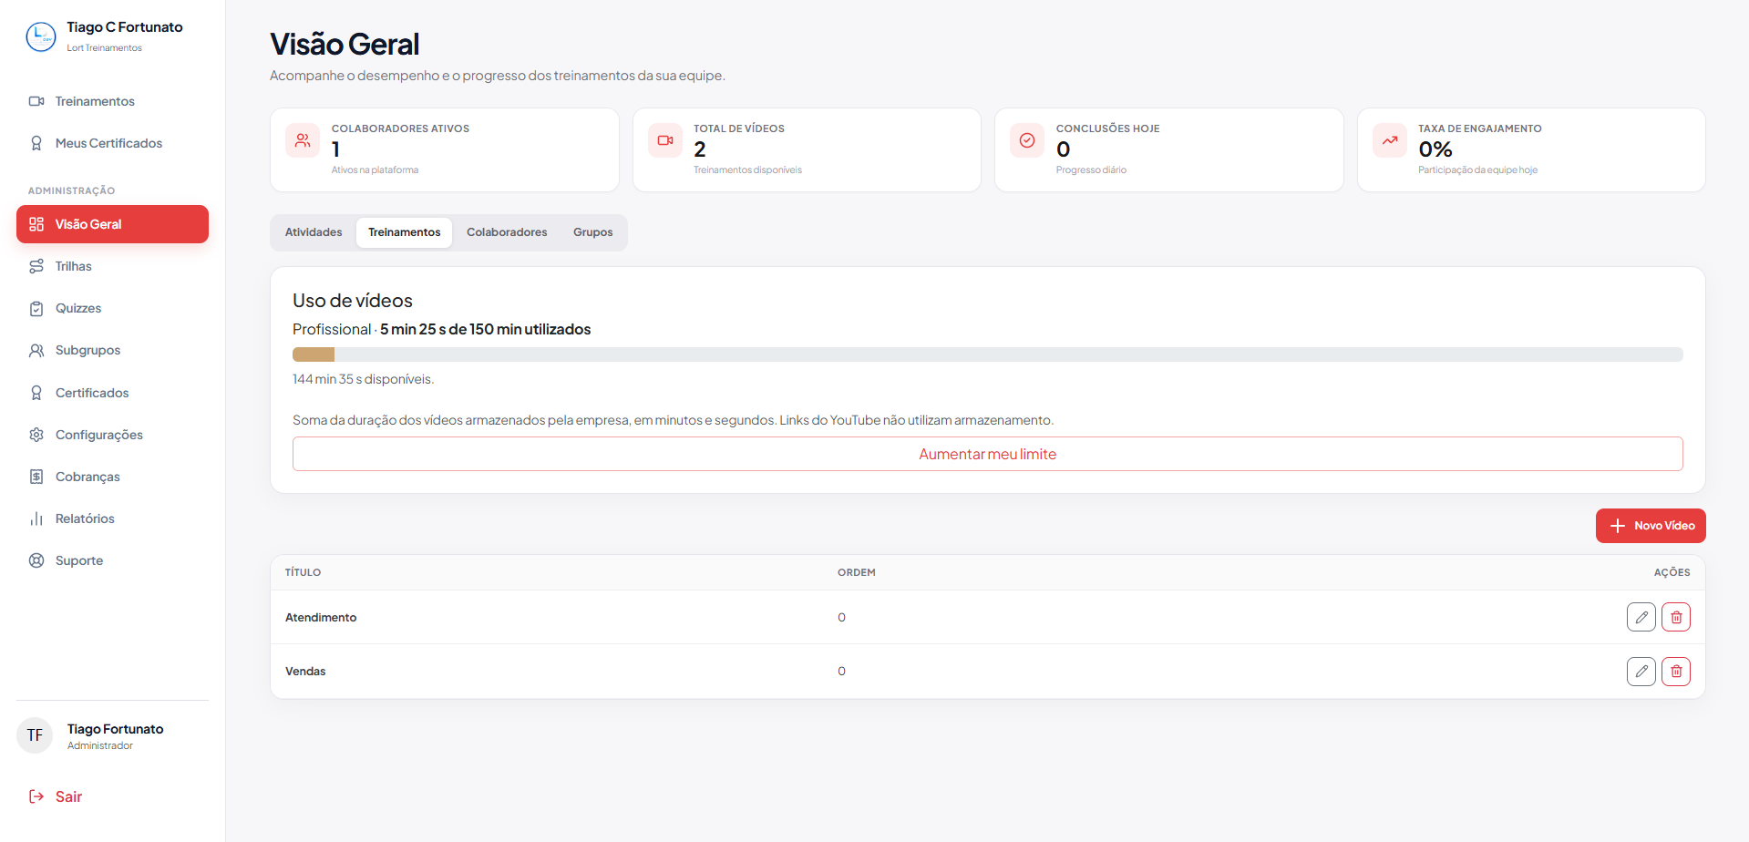Click the Cobranças receipt icon

pos(36,477)
